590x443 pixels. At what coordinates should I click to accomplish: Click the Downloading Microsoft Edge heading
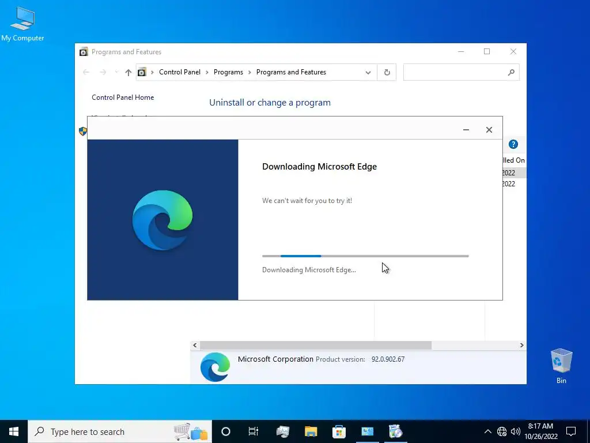click(319, 167)
